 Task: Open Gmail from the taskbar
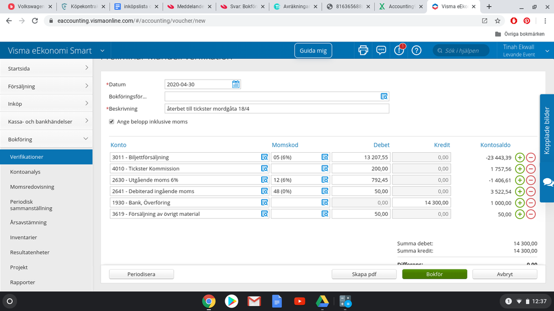click(x=254, y=302)
